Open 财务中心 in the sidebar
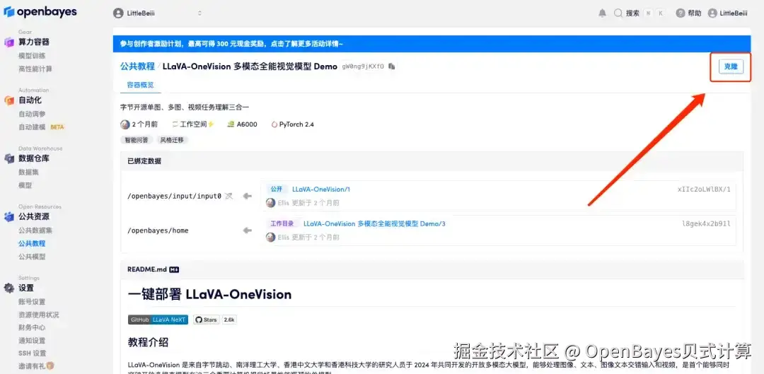764x374 pixels. [32, 327]
